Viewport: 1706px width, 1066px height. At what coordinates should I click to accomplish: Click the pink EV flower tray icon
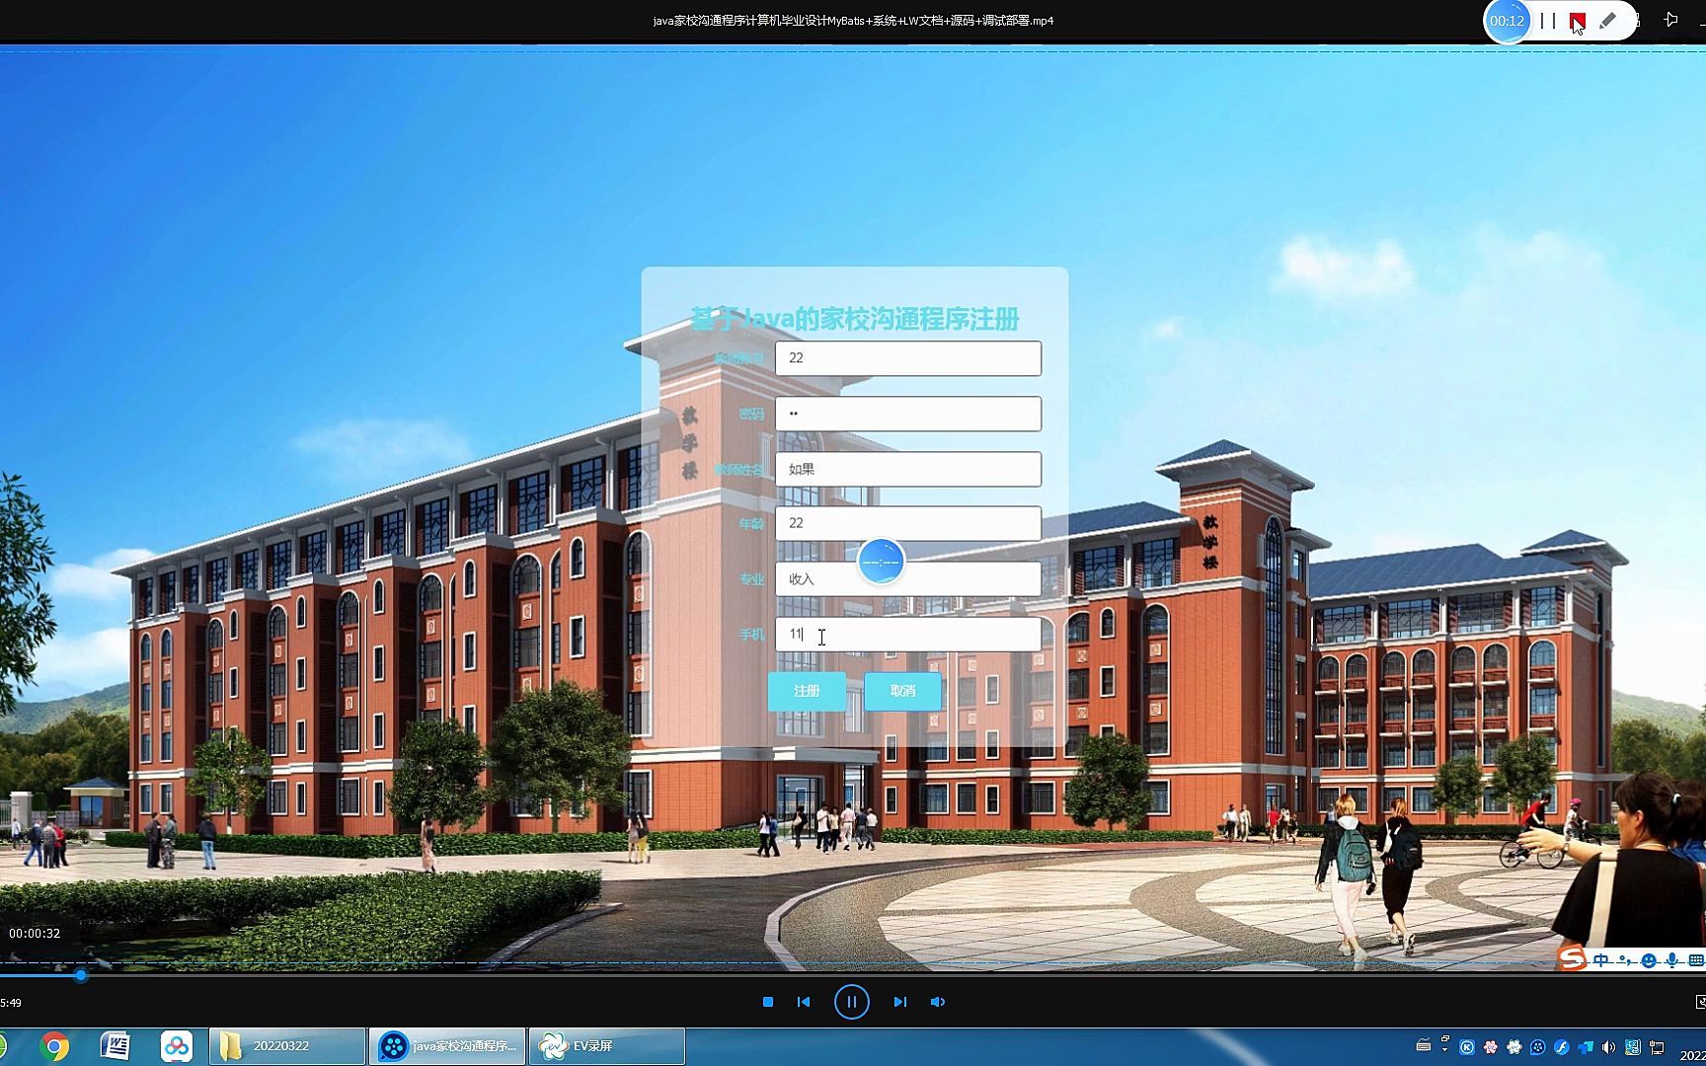1491,1047
